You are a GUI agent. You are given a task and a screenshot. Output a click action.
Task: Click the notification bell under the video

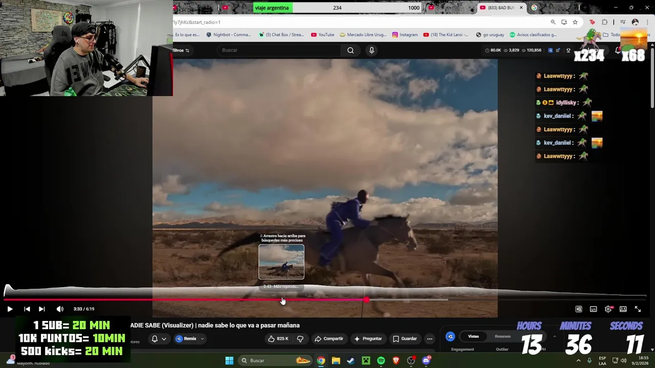[x=155, y=338]
